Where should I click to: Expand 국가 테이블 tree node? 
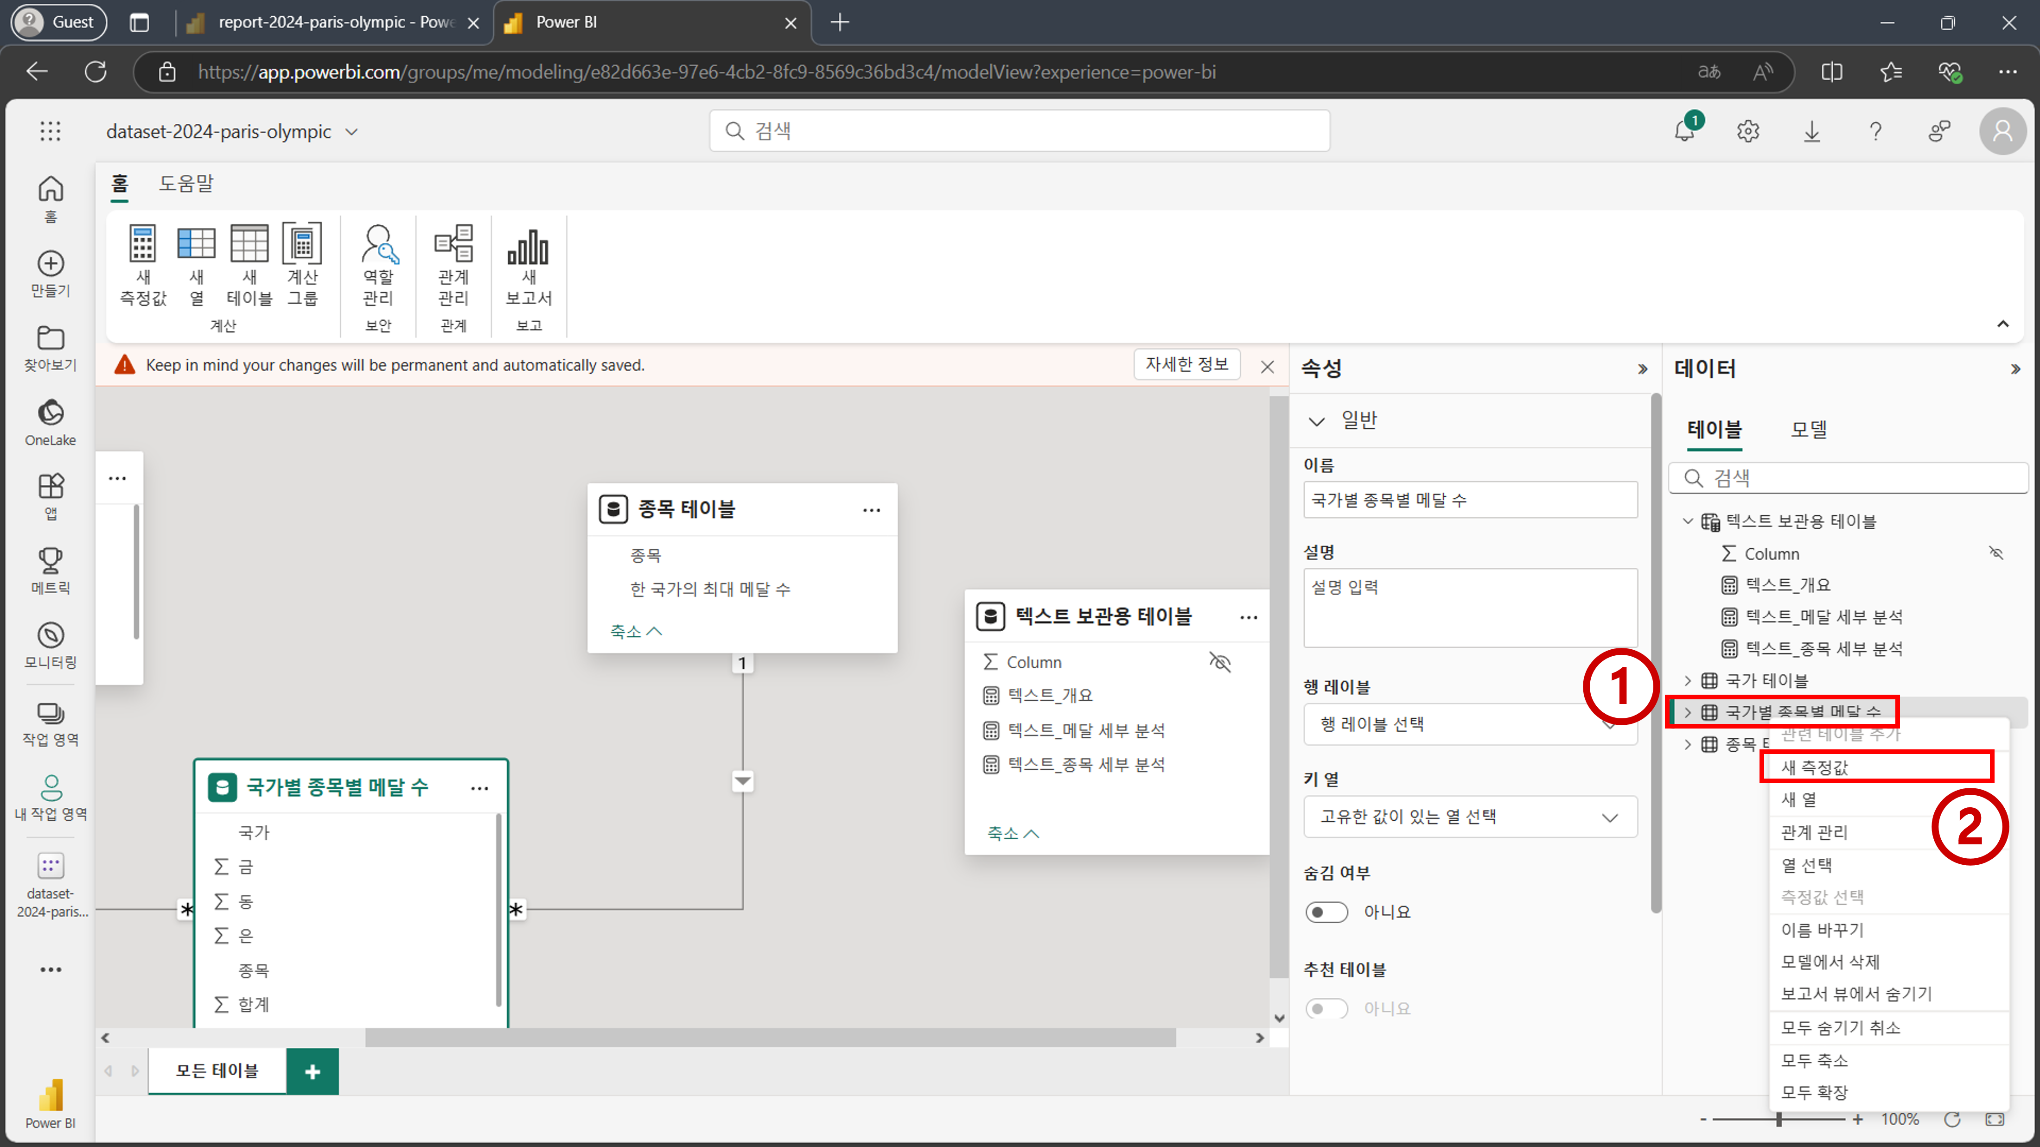1688,681
